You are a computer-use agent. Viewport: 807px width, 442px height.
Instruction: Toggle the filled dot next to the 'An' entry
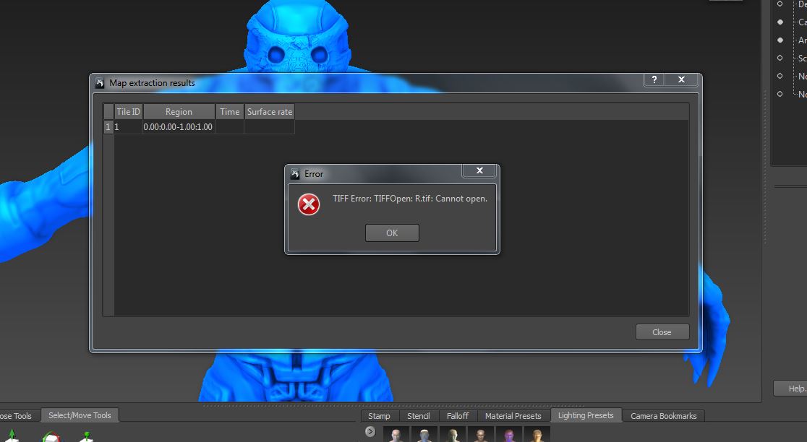pos(782,40)
